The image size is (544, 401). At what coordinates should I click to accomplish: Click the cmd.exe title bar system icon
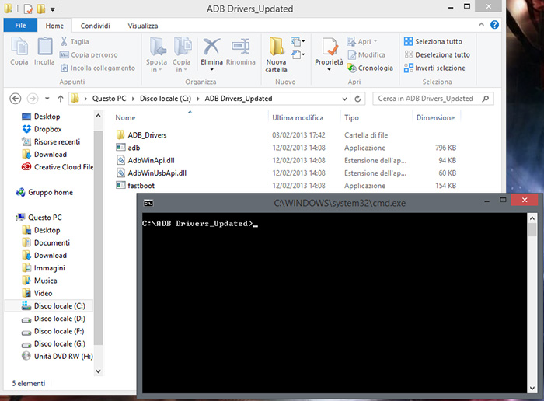[x=148, y=204]
